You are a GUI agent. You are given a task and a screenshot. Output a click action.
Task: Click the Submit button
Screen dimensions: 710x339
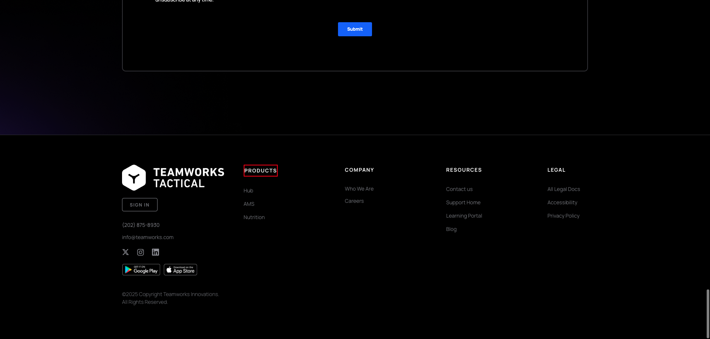[355, 29]
